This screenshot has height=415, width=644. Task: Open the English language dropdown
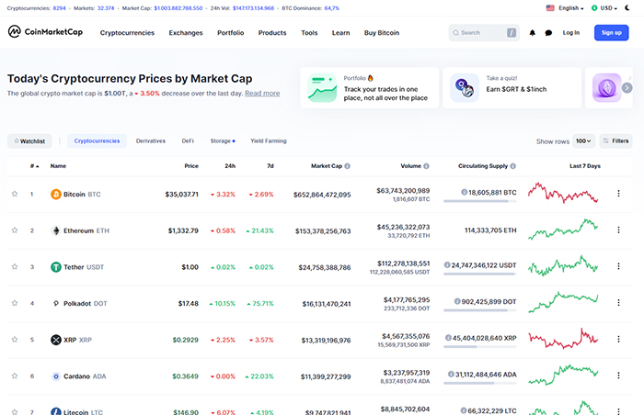point(565,7)
